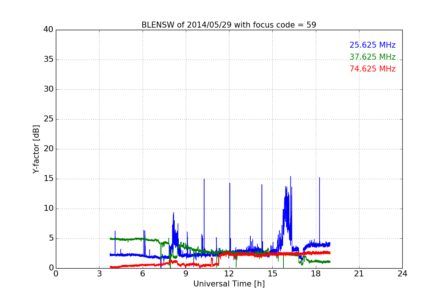Click the "Y-factor [dB]" axis label

tap(36, 149)
